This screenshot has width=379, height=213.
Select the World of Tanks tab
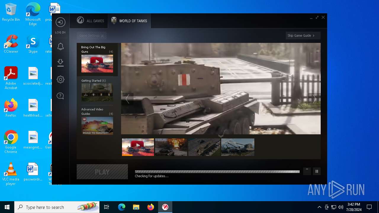click(x=129, y=21)
